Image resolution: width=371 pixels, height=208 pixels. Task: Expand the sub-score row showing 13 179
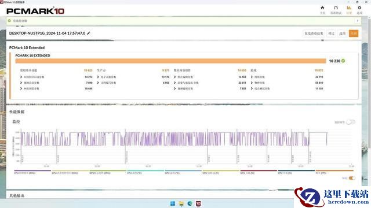pyautogui.click(x=133, y=77)
